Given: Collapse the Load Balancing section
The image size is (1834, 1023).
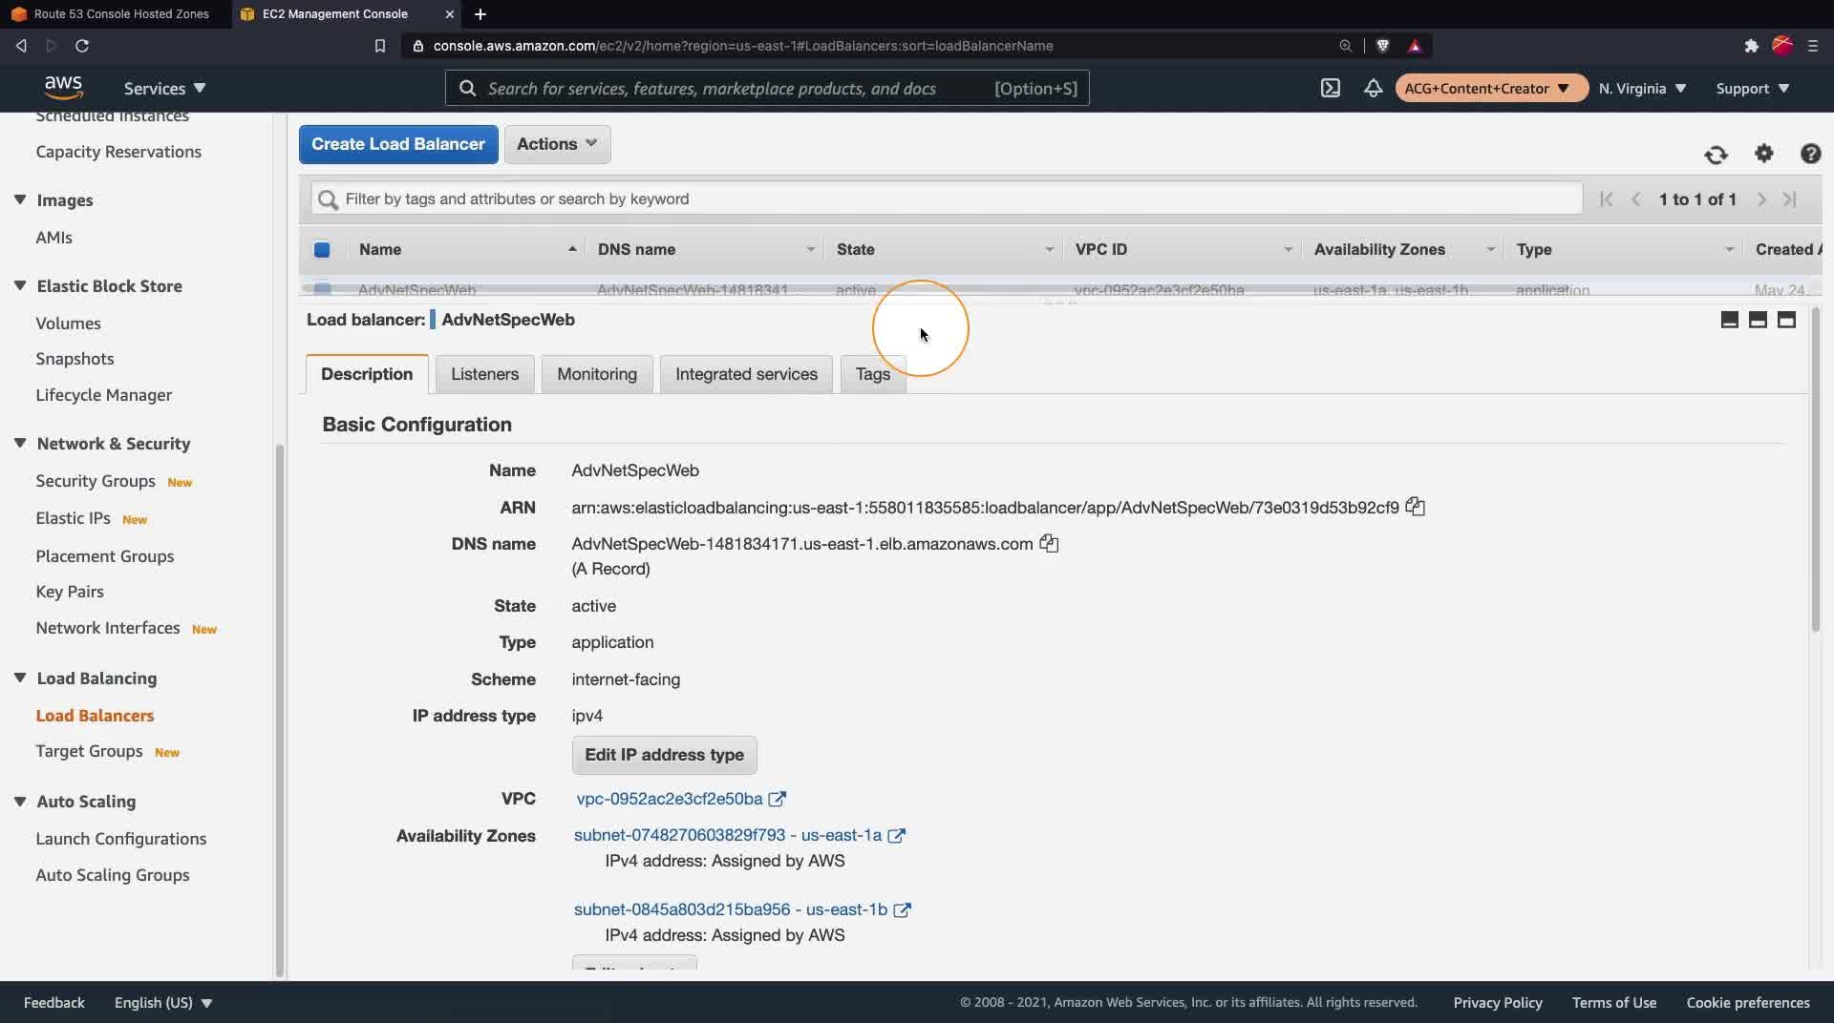Looking at the screenshot, I should (x=19, y=678).
